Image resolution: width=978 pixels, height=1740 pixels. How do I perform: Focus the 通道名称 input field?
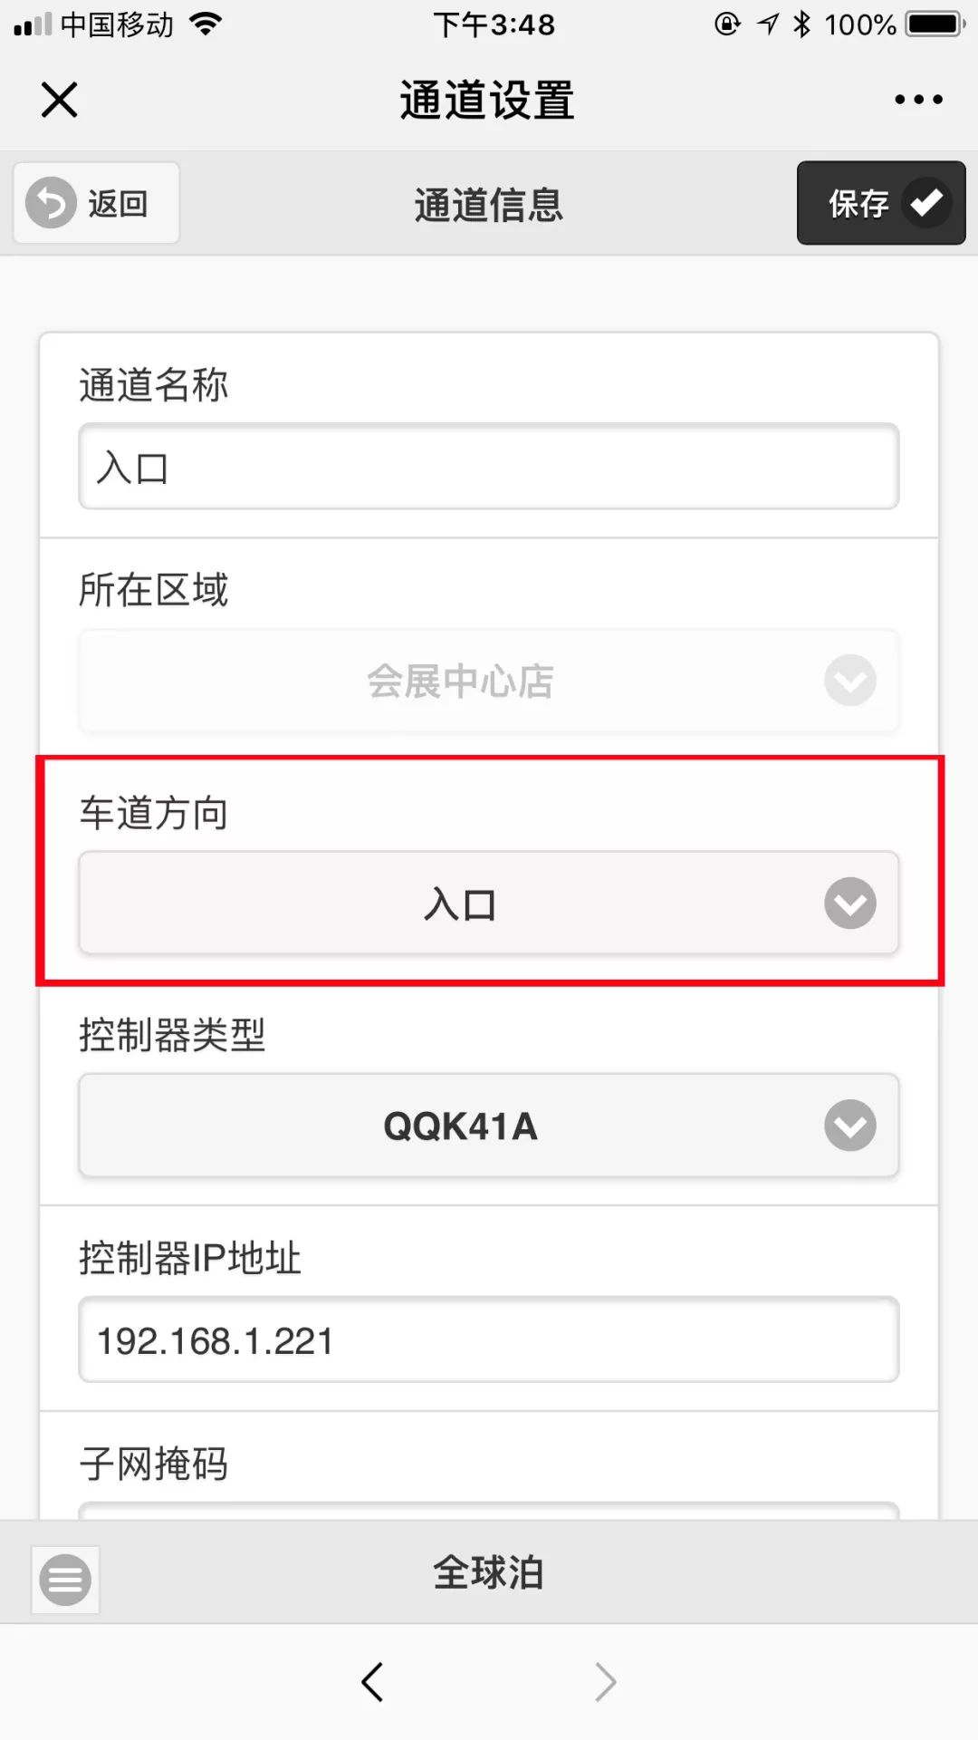click(489, 467)
